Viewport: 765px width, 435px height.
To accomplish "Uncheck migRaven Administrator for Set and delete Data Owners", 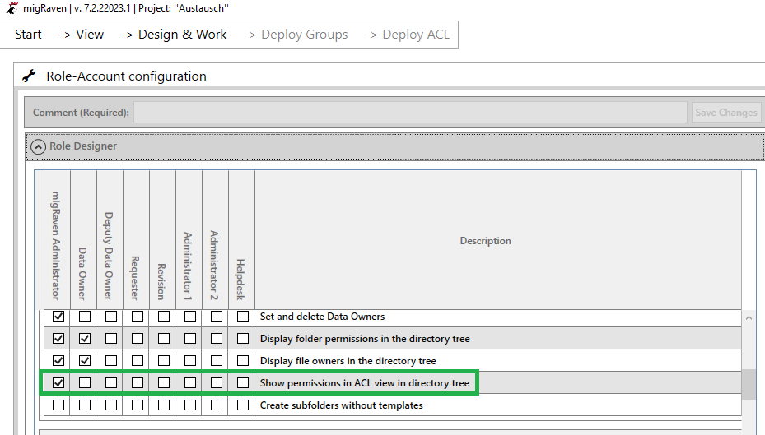I will click(x=58, y=316).
